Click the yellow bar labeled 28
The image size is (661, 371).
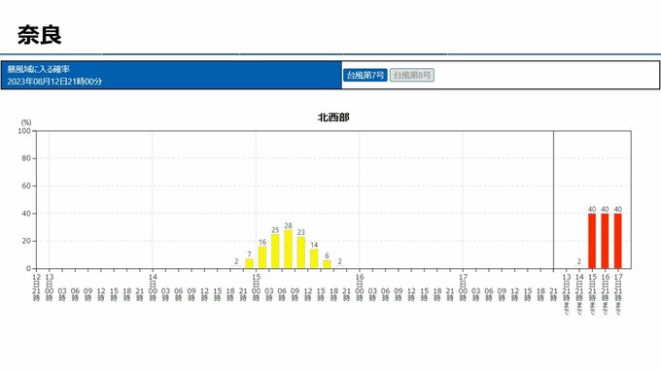pyautogui.click(x=289, y=250)
